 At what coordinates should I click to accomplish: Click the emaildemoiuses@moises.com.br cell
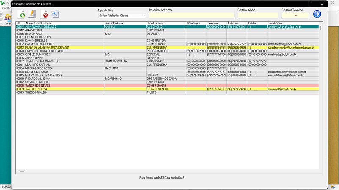tap(293, 72)
